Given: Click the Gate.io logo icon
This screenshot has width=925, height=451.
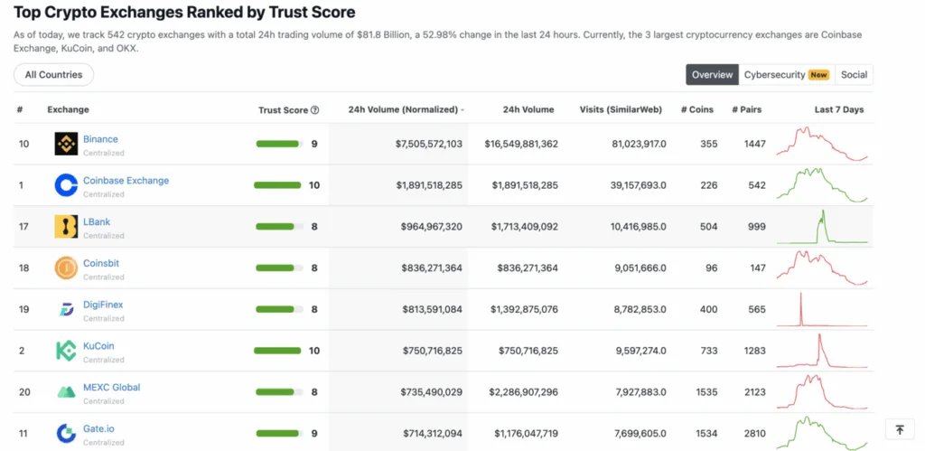Looking at the screenshot, I should [x=66, y=434].
